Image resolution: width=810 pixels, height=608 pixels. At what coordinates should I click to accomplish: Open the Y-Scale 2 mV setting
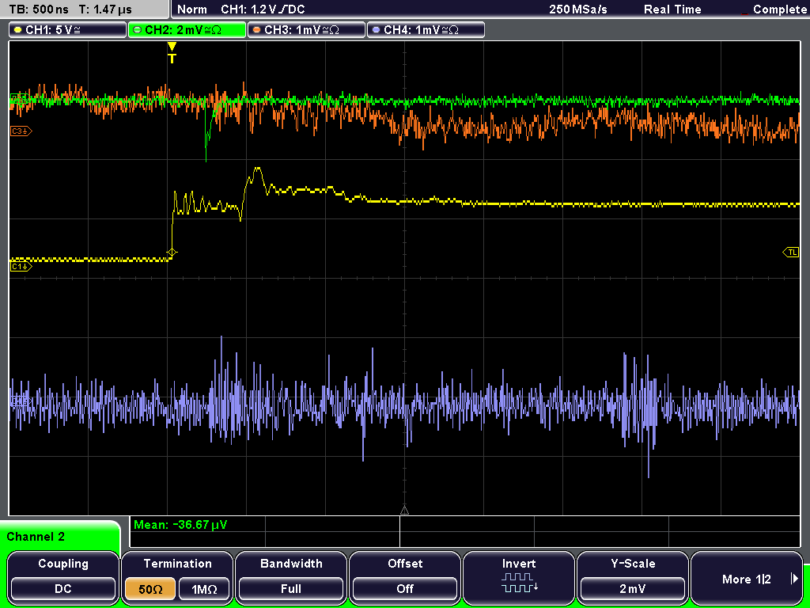click(633, 578)
